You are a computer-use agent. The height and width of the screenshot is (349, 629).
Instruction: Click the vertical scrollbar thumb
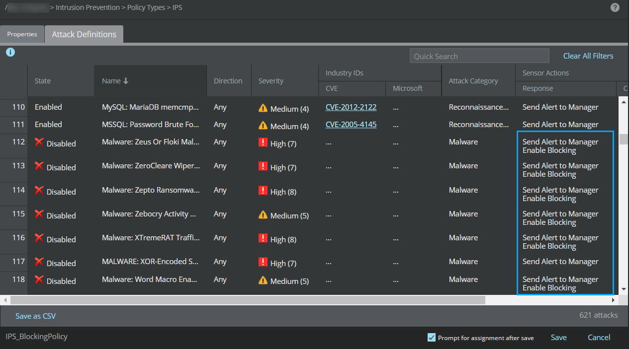tap(623, 139)
